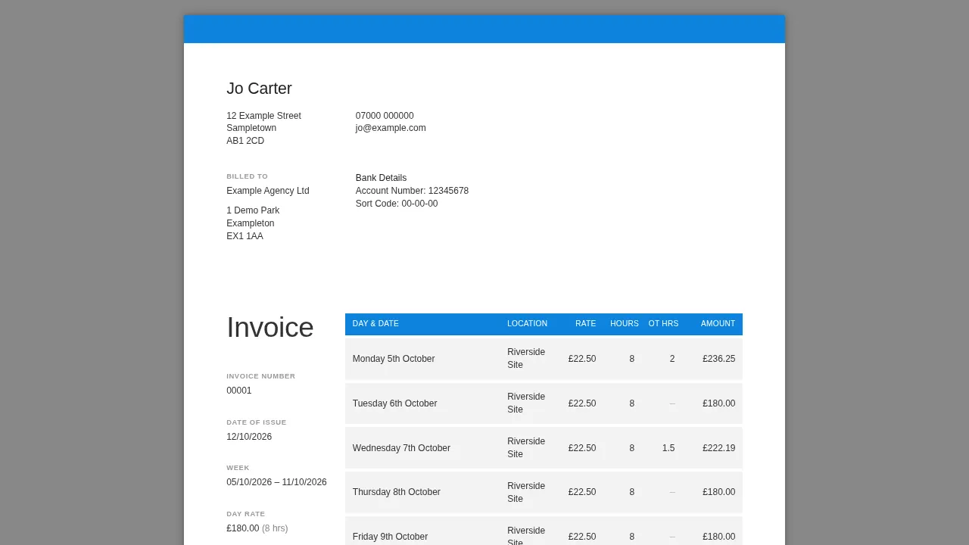Click the BILLED TO label
969x545 pixels.
coord(247,176)
